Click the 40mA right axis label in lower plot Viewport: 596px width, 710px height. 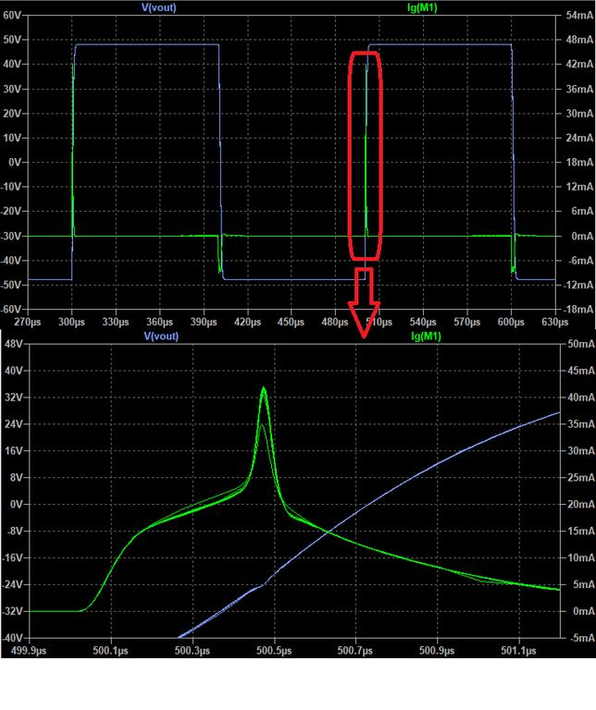581,398
